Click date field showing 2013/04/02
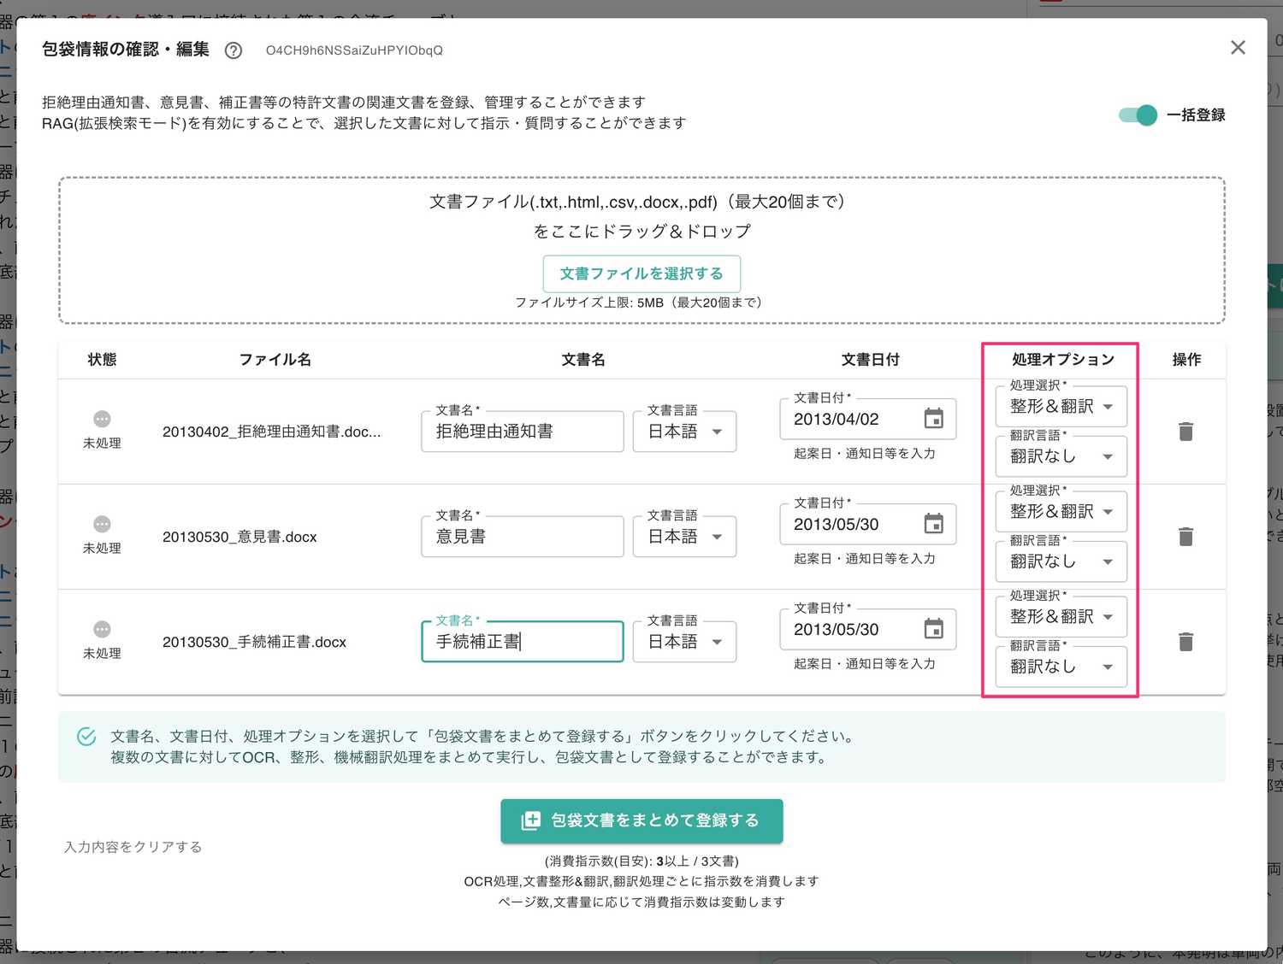Image resolution: width=1283 pixels, height=964 pixels. tap(867, 419)
